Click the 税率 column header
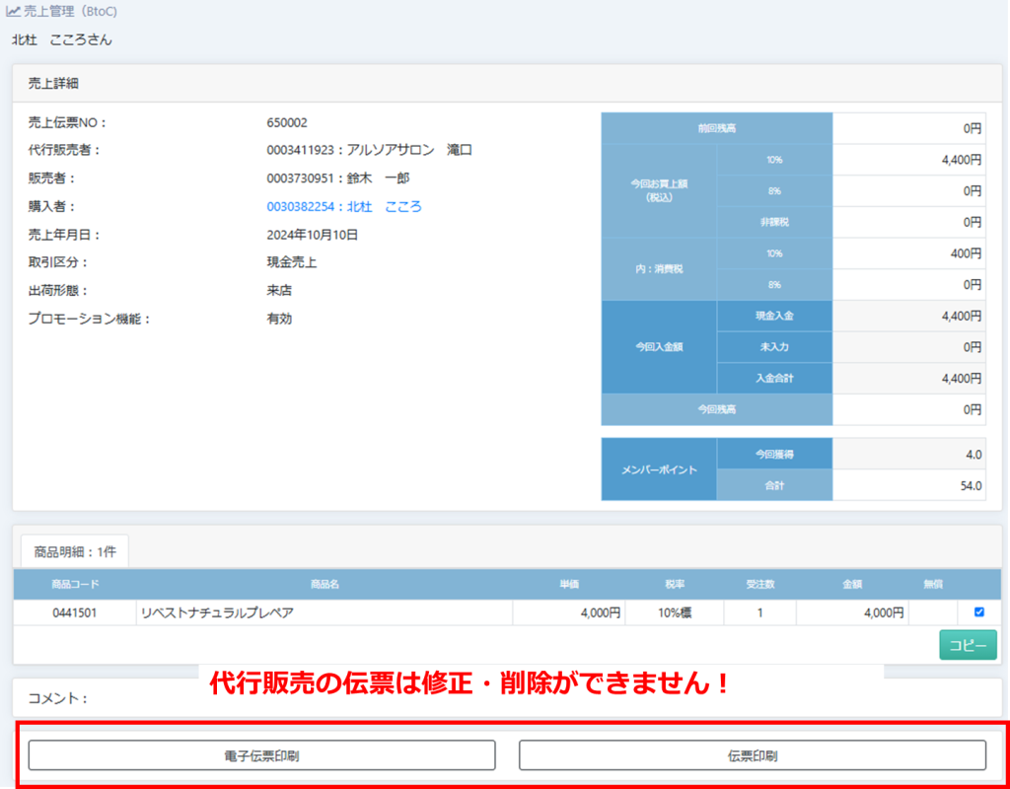The height and width of the screenshot is (789, 1010). click(x=675, y=585)
